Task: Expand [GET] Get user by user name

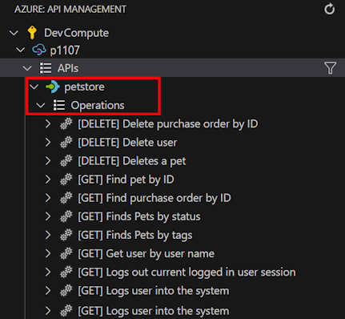Action: 48,253
